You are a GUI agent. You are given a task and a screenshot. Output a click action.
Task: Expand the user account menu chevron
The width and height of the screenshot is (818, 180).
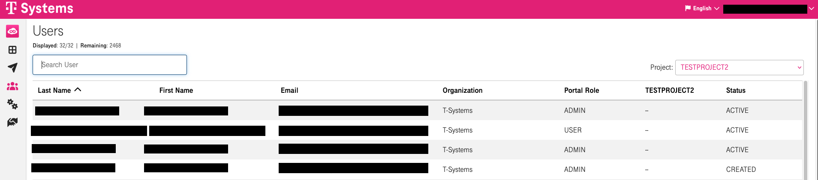811,9
